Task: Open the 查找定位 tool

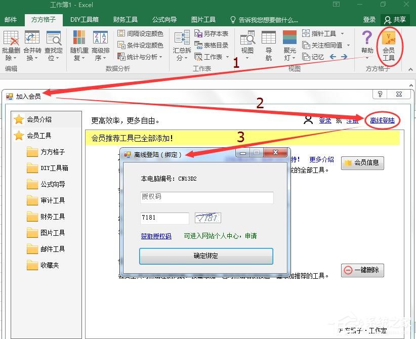Action: pos(54,46)
